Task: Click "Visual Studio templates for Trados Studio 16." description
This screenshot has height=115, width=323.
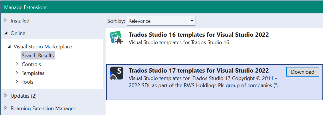Action: pos(179,43)
